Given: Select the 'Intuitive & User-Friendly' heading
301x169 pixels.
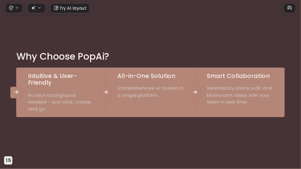Looking at the screenshot, I should coord(53,79).
